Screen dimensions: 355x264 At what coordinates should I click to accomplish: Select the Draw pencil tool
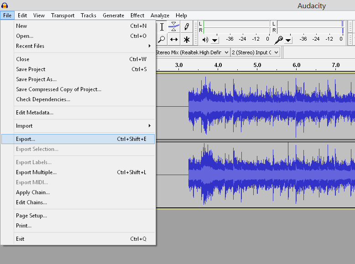click(187, 27)
